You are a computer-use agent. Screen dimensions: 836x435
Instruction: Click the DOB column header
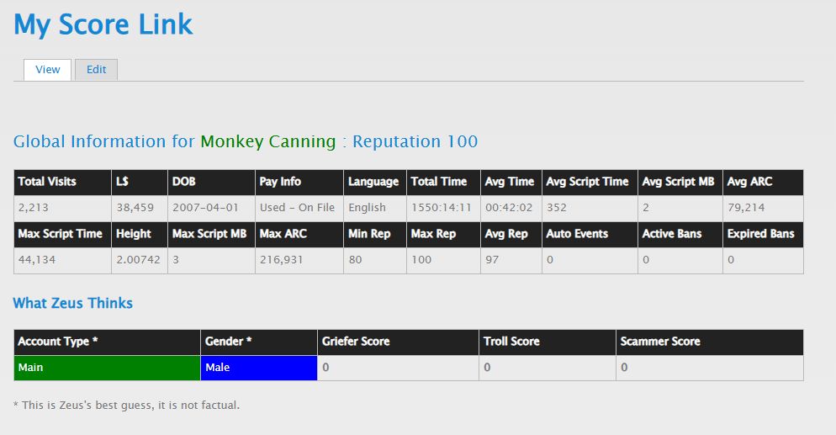[x=211, y=183]
